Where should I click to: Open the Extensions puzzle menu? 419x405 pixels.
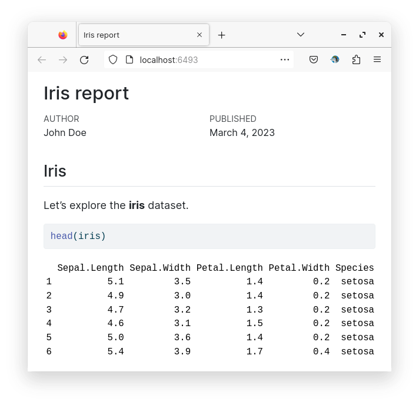(356, 60)
